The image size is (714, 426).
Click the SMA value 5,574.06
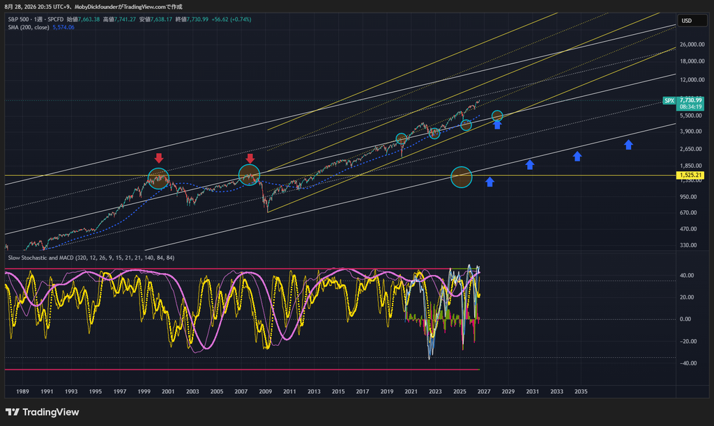[x=63, y=27]
